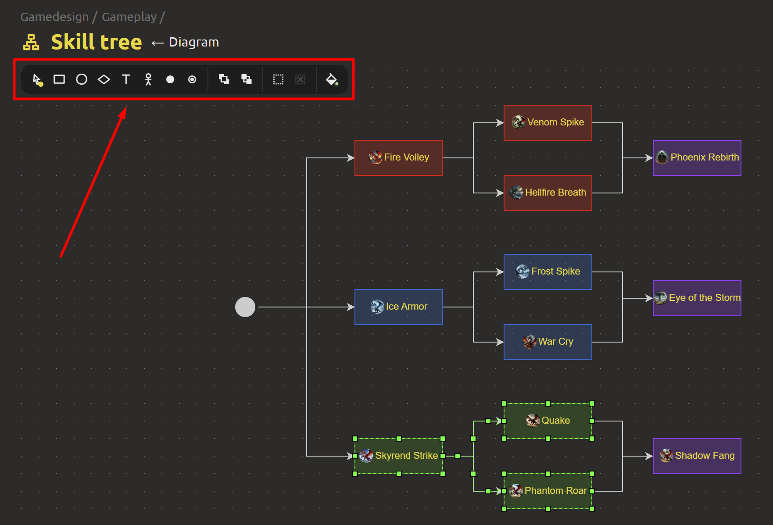Click the send to back icon
This screenshot has width=773, height=525.
pyautogui.click(x=247, y=79)
